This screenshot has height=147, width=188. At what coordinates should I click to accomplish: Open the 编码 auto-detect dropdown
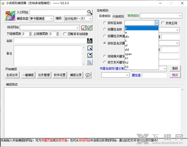[78, 18]
